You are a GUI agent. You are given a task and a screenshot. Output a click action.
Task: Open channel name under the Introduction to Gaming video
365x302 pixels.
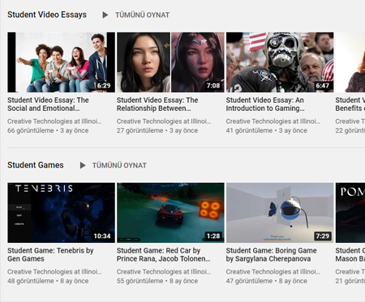[273, 121]
